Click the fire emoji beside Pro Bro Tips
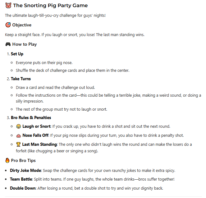The image size is (206, 198). point(7,161)
